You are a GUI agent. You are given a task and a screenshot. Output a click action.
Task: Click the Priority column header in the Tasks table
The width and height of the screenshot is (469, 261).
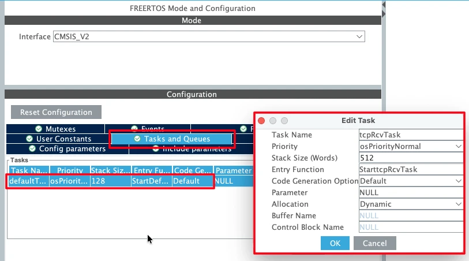70,170
